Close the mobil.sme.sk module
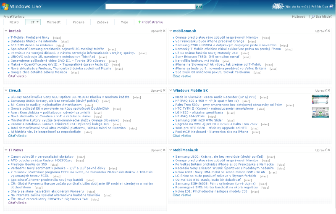The image size is (336, 214). click(329, 31)
